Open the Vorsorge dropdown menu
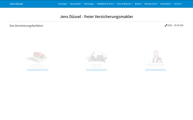This screenshot has height=120, width=193. (63, 4)
